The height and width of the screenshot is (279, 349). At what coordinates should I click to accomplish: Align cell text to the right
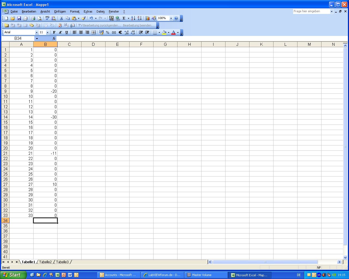[x=87, y=32]
